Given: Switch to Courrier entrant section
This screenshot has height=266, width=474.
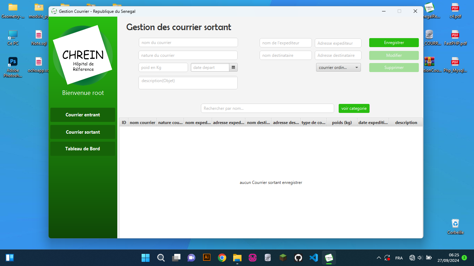Looking at the screenshot, I should [x=83, y=115].
